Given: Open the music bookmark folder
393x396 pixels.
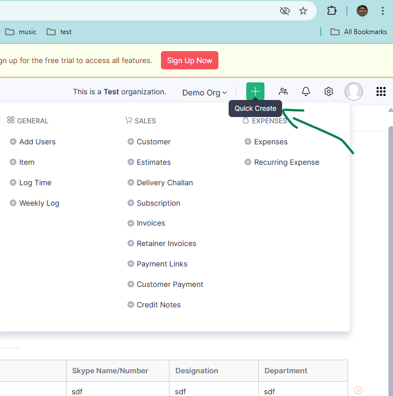Looking at the screenshot, I should [x=21, y=32].
